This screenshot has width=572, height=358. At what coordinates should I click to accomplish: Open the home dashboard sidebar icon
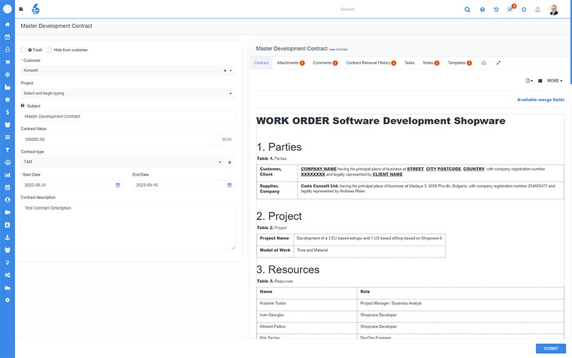click(7, 24)
